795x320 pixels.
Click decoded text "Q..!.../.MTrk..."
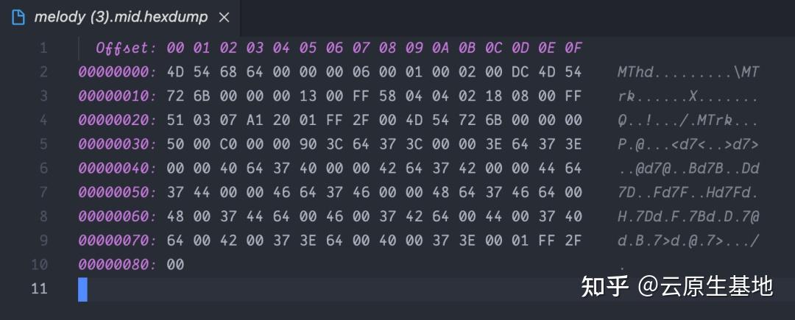click(688, 121)
